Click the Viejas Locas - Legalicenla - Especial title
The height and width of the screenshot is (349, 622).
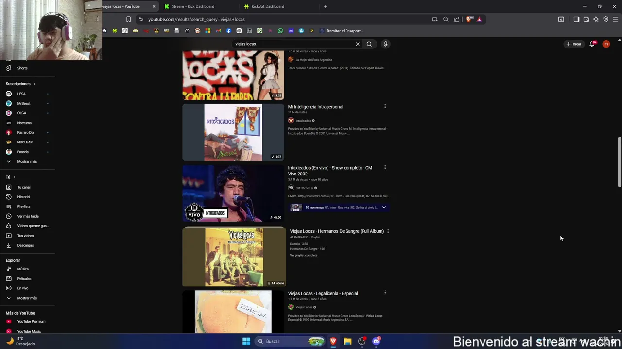(x=323, y=293)
